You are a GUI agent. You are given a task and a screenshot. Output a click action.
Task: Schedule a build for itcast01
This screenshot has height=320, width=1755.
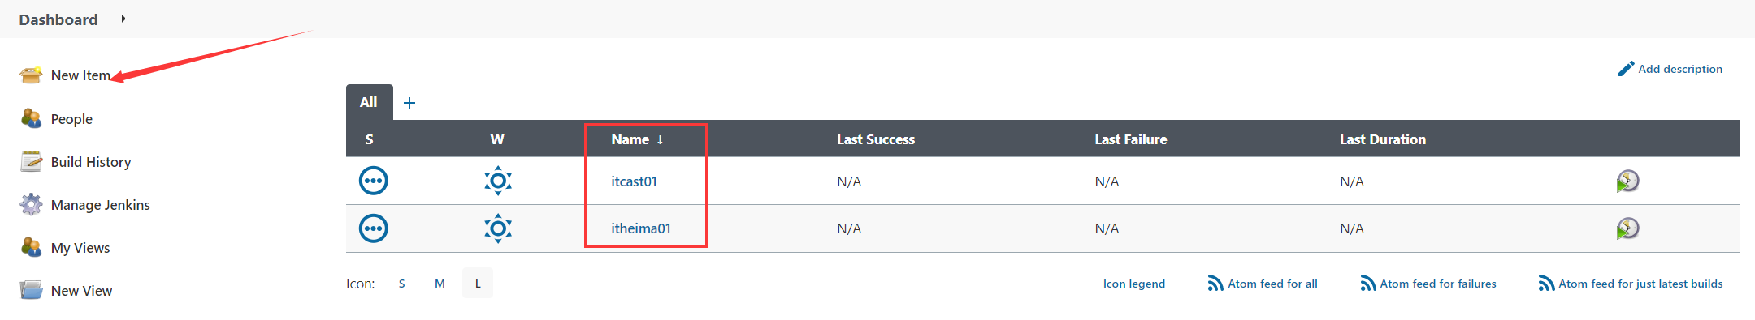click(1627, 181)
